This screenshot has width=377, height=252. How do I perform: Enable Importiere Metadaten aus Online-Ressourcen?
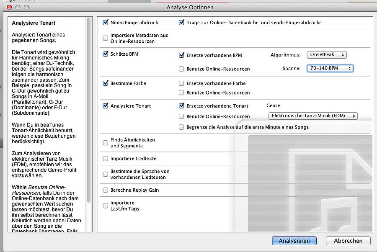pyautogui.click(x=106, y=38)
